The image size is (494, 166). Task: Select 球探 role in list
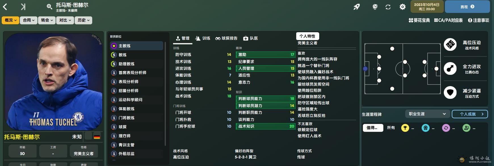pos(137,127)
